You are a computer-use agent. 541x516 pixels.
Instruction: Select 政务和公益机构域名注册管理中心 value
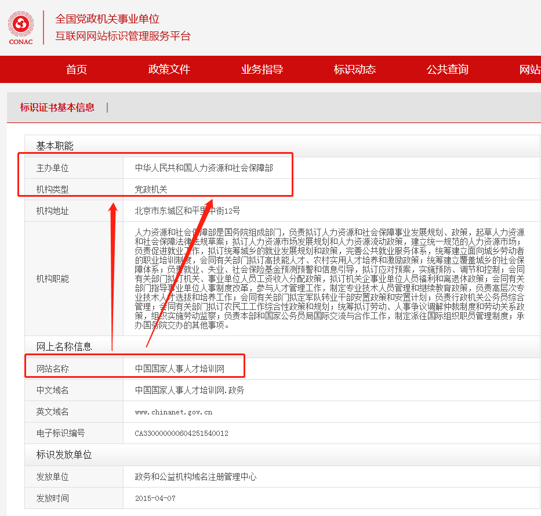pos(195,477)
